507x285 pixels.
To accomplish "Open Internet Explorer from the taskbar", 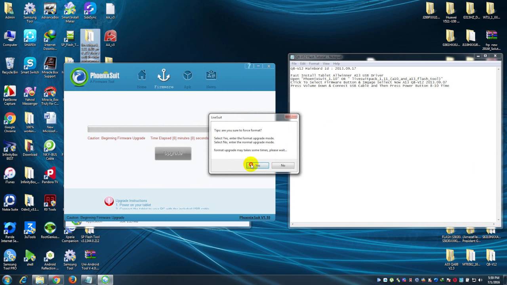I will click(x=23, y=280).
